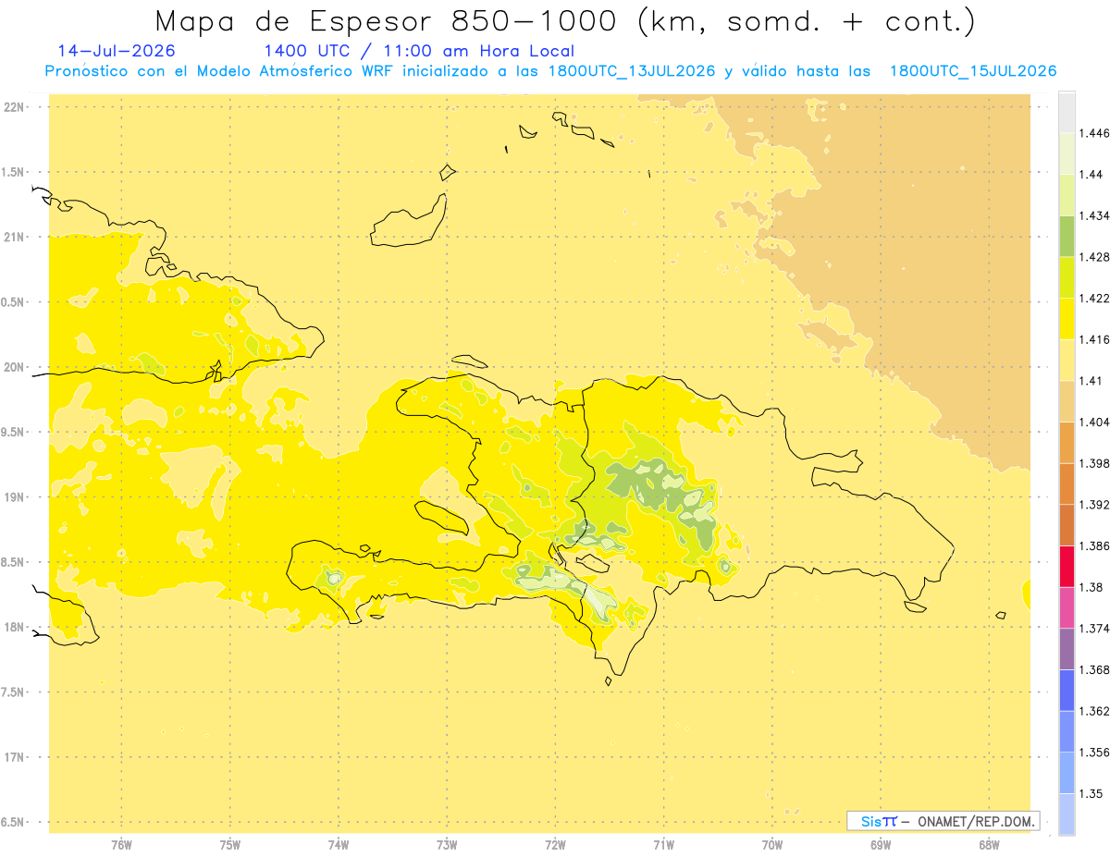Click the legend value '1.362'
This screenshot has height=857, width=1110.
(x=1094, y=711)
